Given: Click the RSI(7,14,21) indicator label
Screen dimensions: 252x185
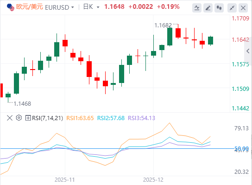Looking at the screenshot, I should 47,118.
